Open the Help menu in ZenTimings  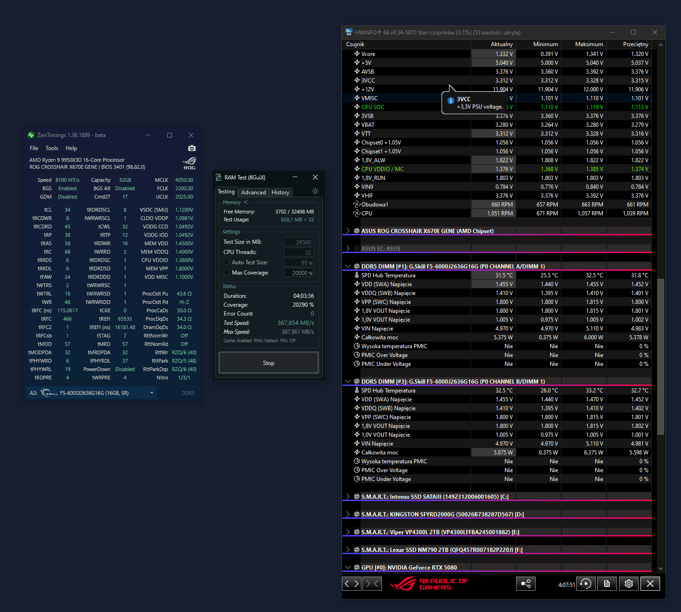pos(71,148)
